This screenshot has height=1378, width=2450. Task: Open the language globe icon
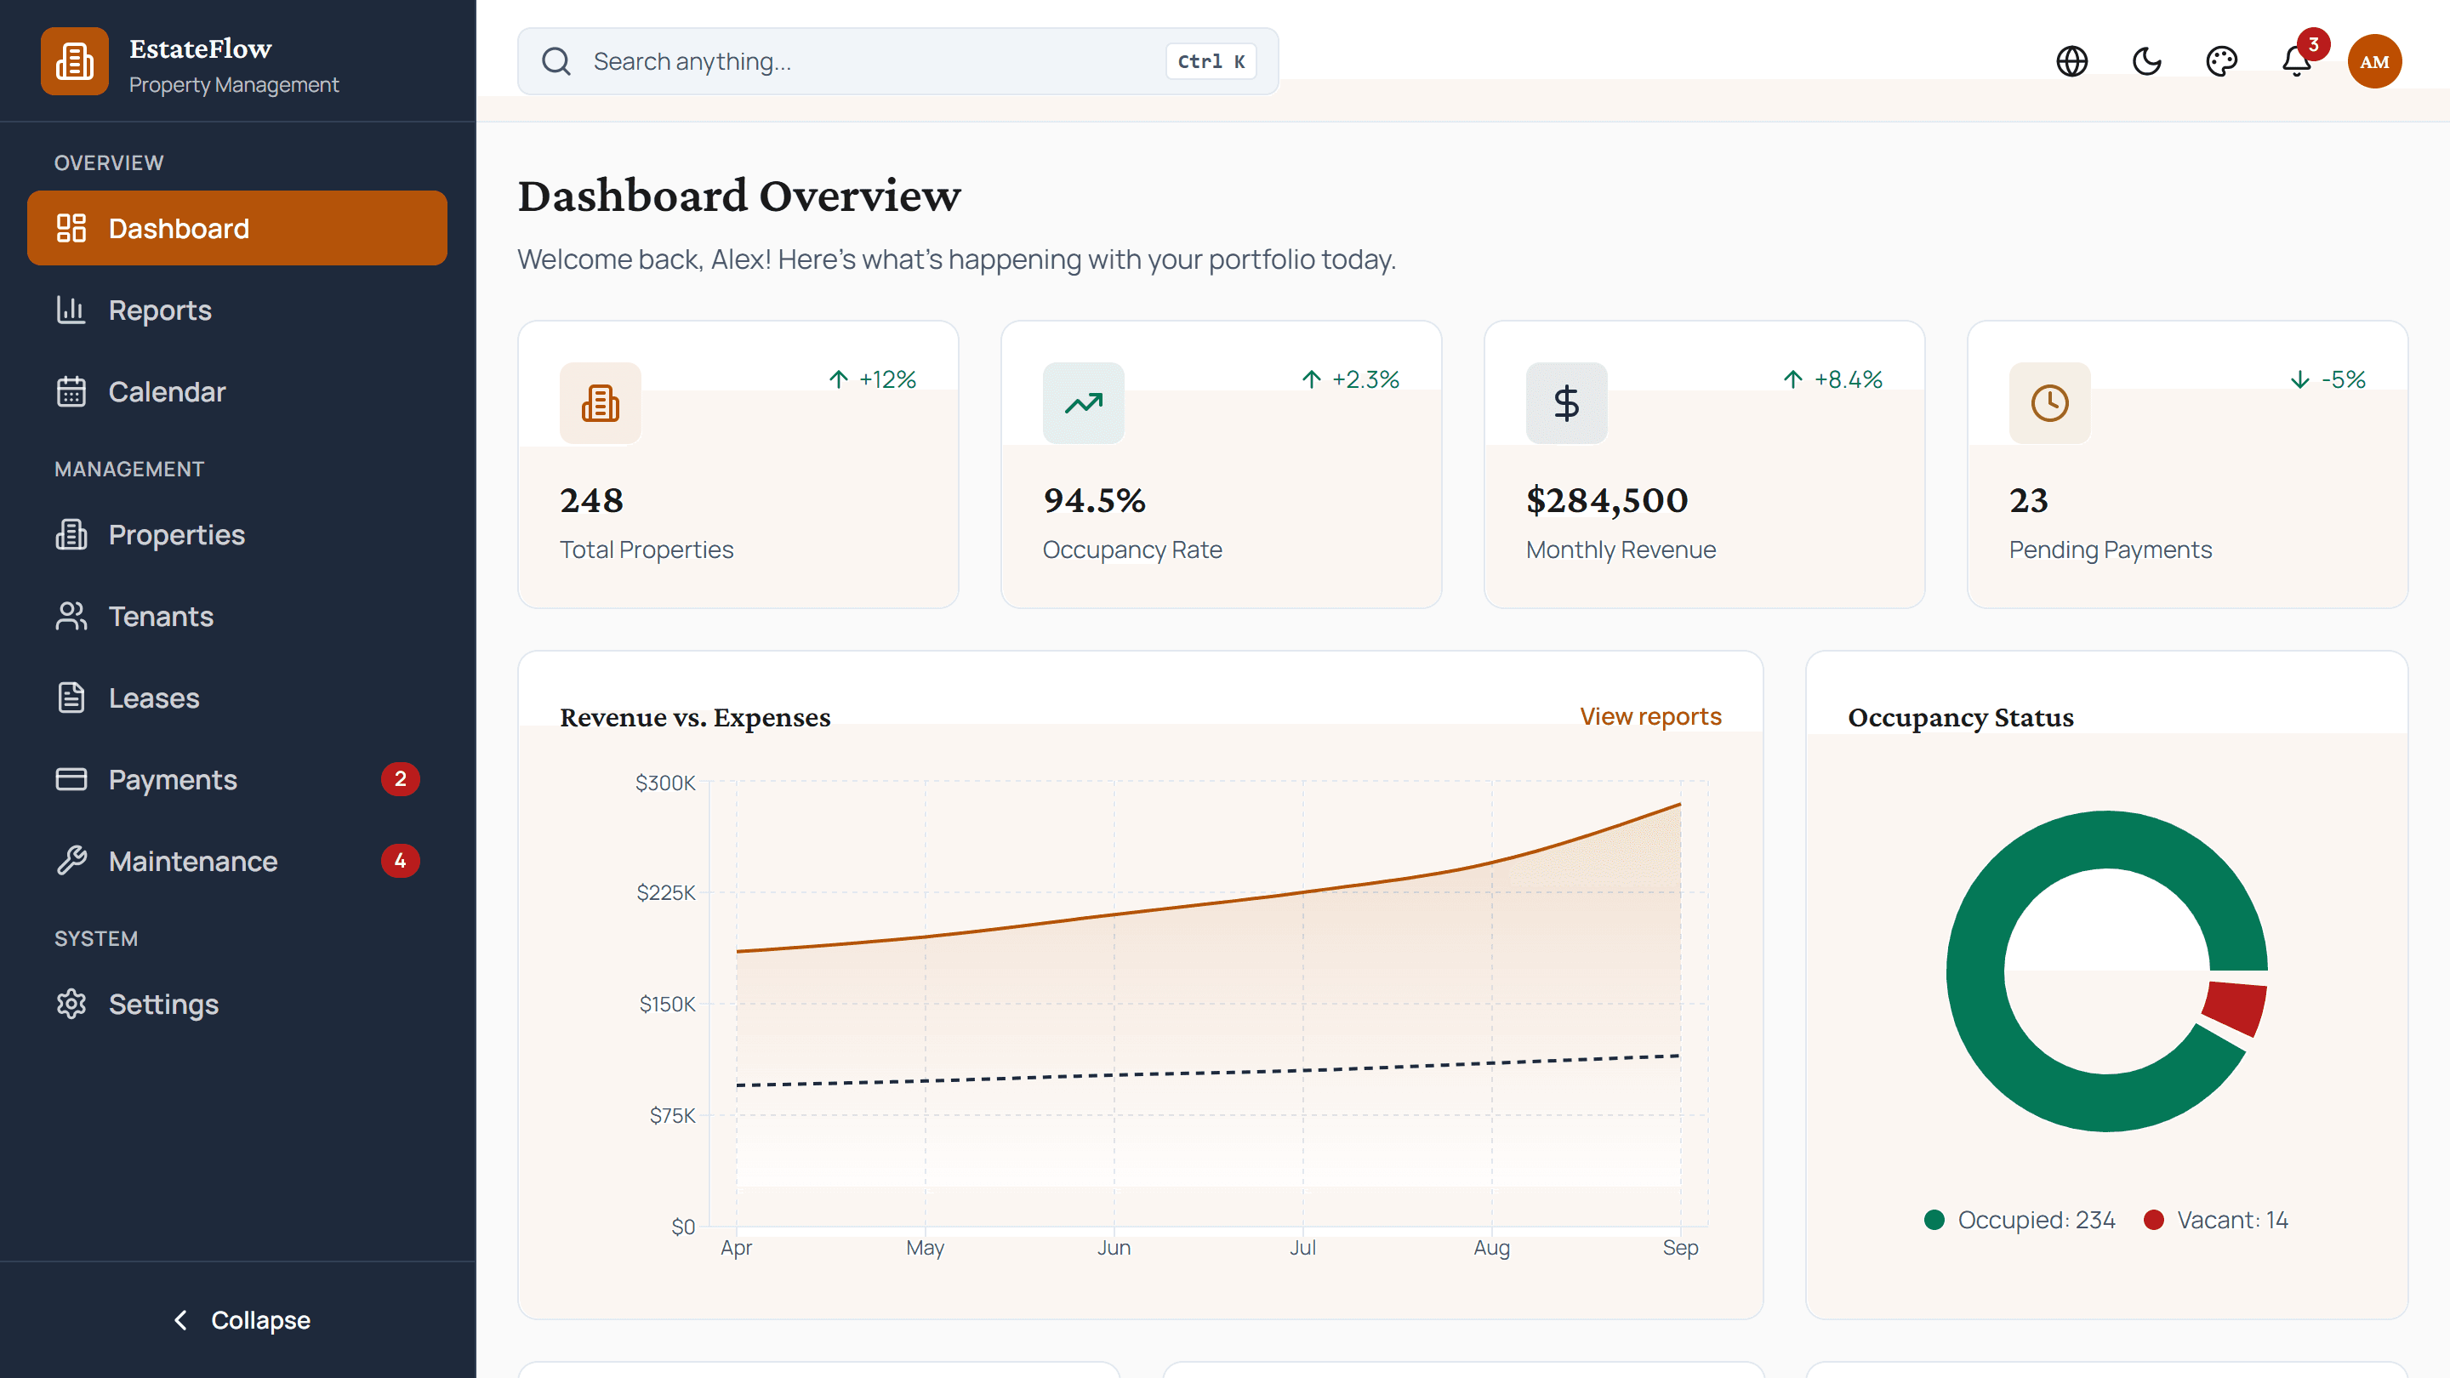(x=2071, y=61)
